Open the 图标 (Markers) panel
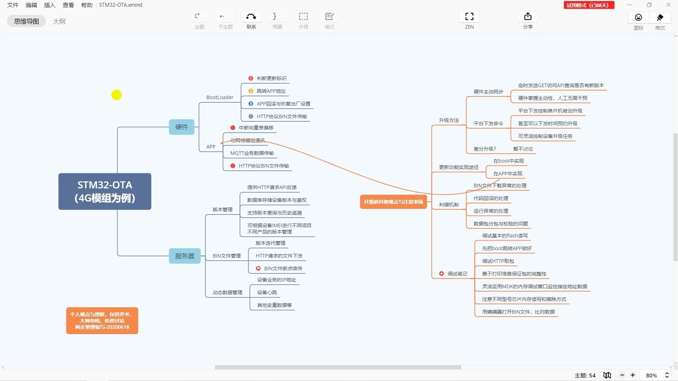The height and width of the screenshot is (381, 678). (638, 17)
